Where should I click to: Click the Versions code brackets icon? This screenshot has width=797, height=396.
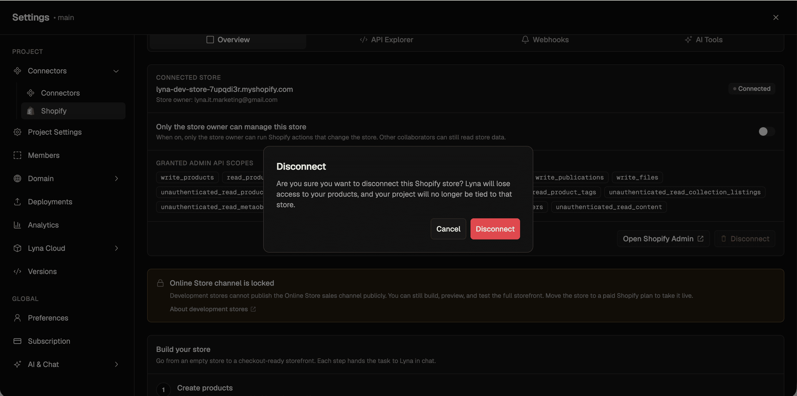(17, 271)
